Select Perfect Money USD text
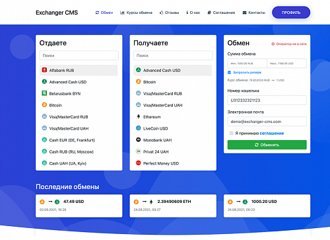This screenshot has height=240, width=330. click(161, 163)
